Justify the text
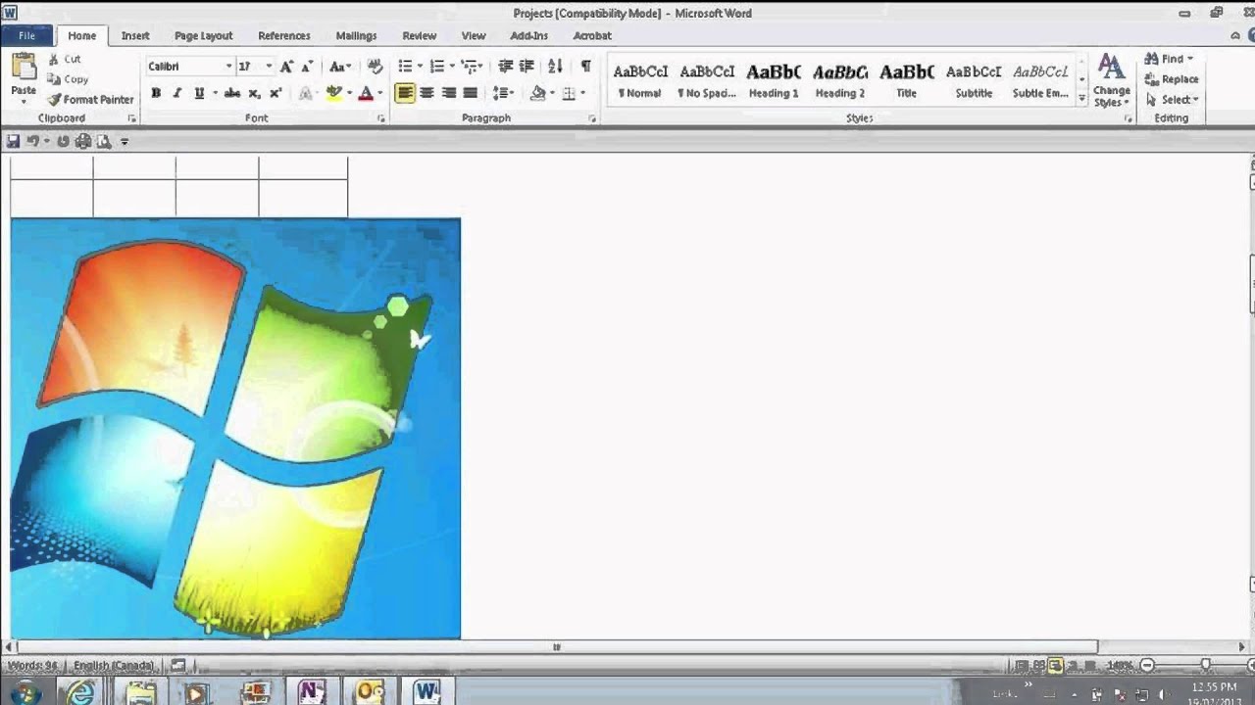1255x705 pixels. point(470,93)
